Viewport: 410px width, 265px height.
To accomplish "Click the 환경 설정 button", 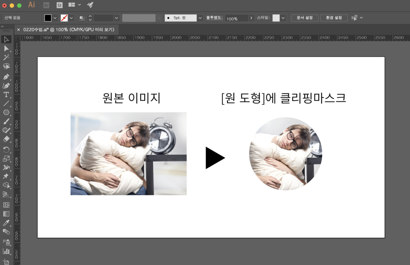I will click(x=334, y=18).
